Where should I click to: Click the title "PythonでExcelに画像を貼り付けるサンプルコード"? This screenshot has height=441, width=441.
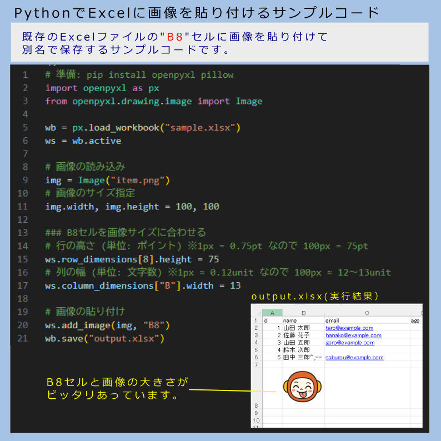[197, 13]
